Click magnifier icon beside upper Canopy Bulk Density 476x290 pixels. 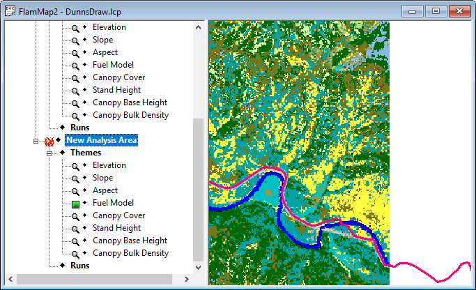click(x=75, y=116)
